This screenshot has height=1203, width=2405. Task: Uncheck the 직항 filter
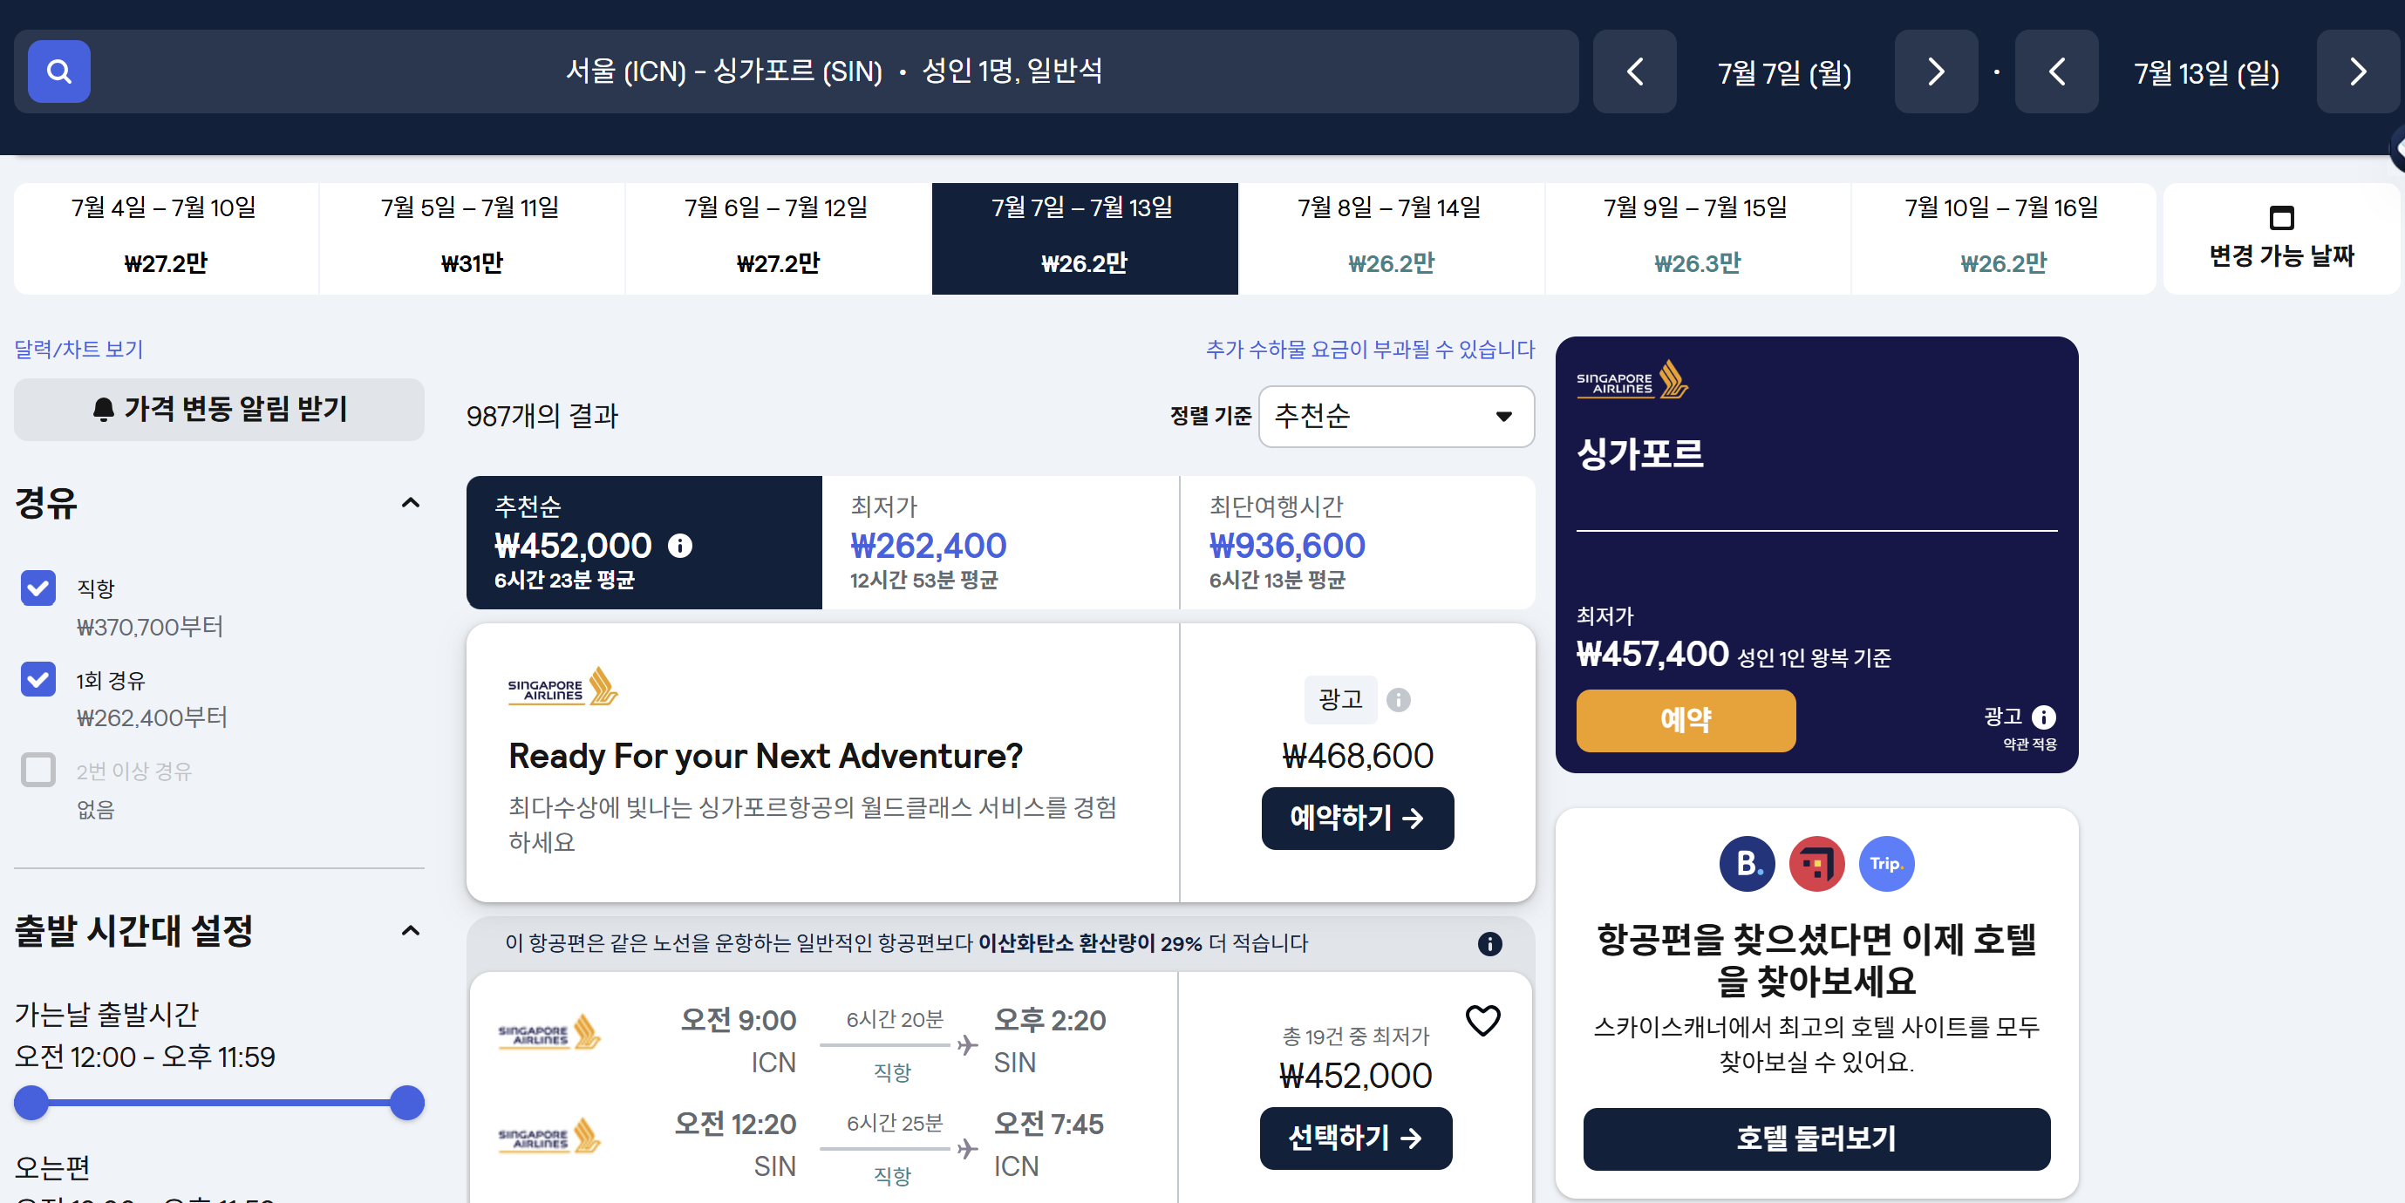point(37,588)
